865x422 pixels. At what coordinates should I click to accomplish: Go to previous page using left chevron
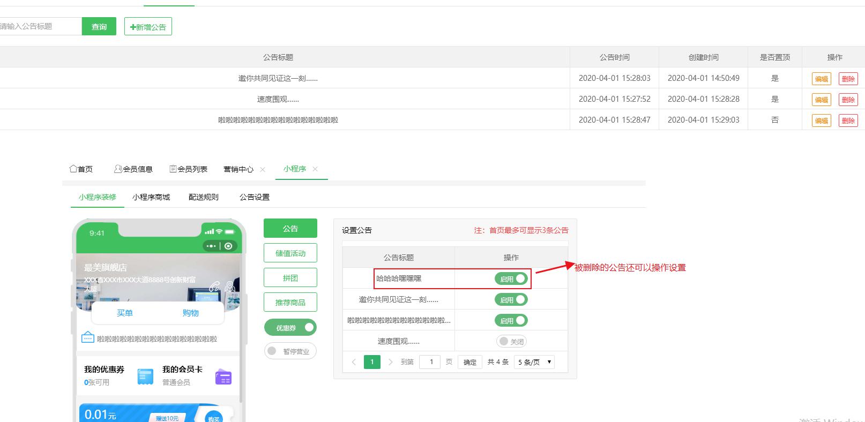point(354,362)
